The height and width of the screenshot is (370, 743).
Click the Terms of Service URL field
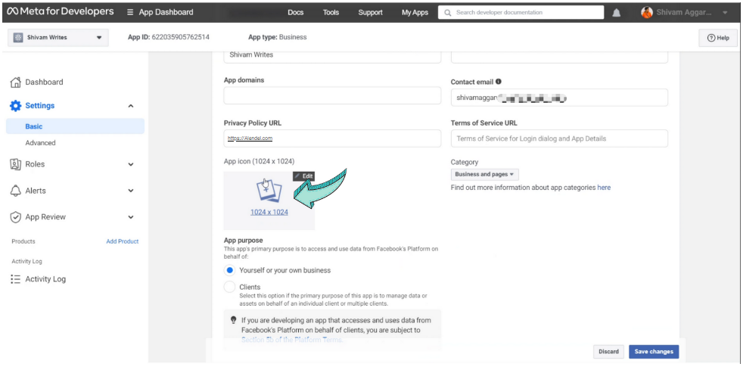(x=559, y=138)
